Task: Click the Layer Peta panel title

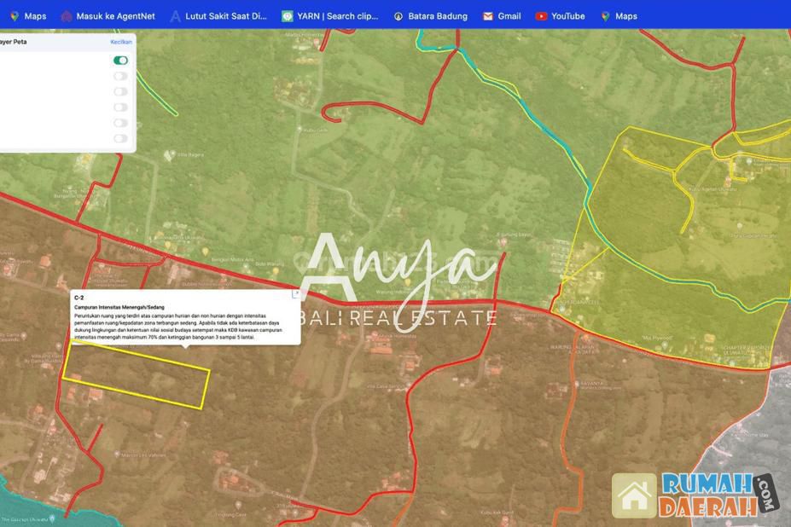Action: coord(14,42)
